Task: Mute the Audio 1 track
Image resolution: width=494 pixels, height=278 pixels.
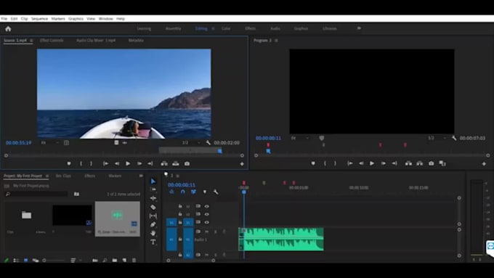Action: [206, 232]
